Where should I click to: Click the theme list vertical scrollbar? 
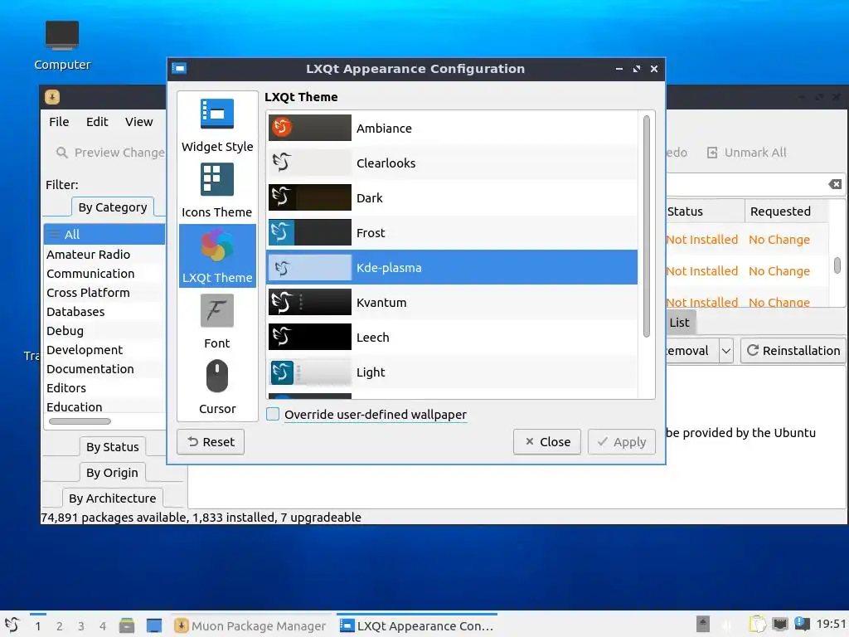647,226
